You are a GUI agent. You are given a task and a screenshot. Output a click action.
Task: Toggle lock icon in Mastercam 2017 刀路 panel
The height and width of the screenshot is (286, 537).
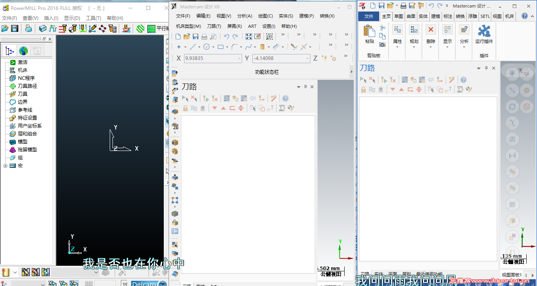(x=363, y=90)
